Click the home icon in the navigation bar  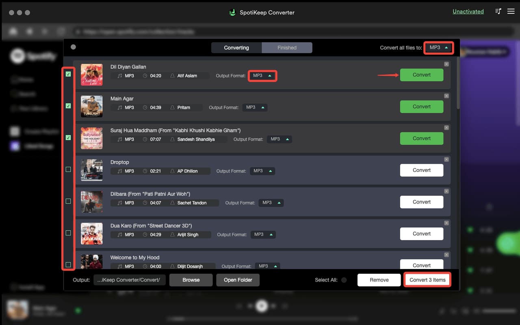(13, 31)
